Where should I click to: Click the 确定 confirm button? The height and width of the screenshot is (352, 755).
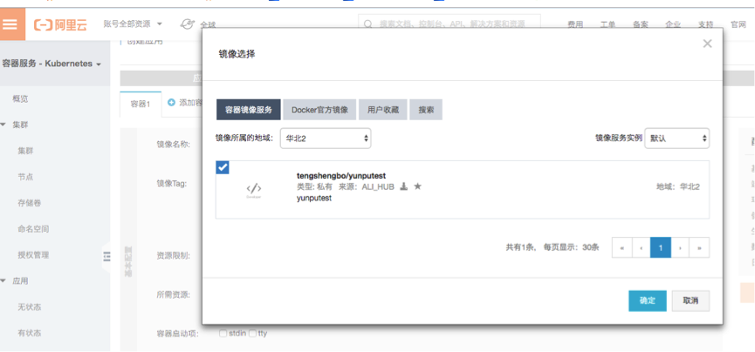[x=647, y=300]
